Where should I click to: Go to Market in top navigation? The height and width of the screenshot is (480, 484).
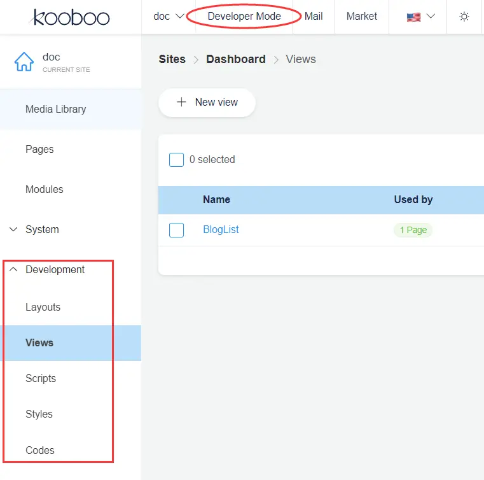361,17
